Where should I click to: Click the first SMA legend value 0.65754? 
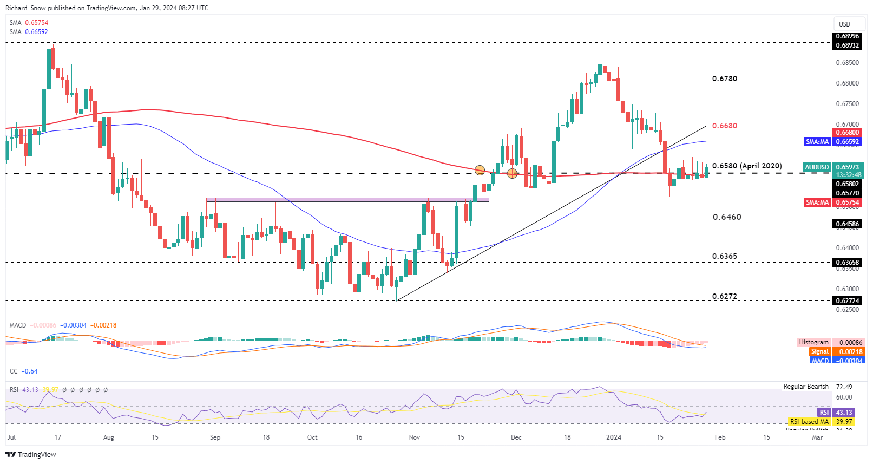[x=36, y=23]
